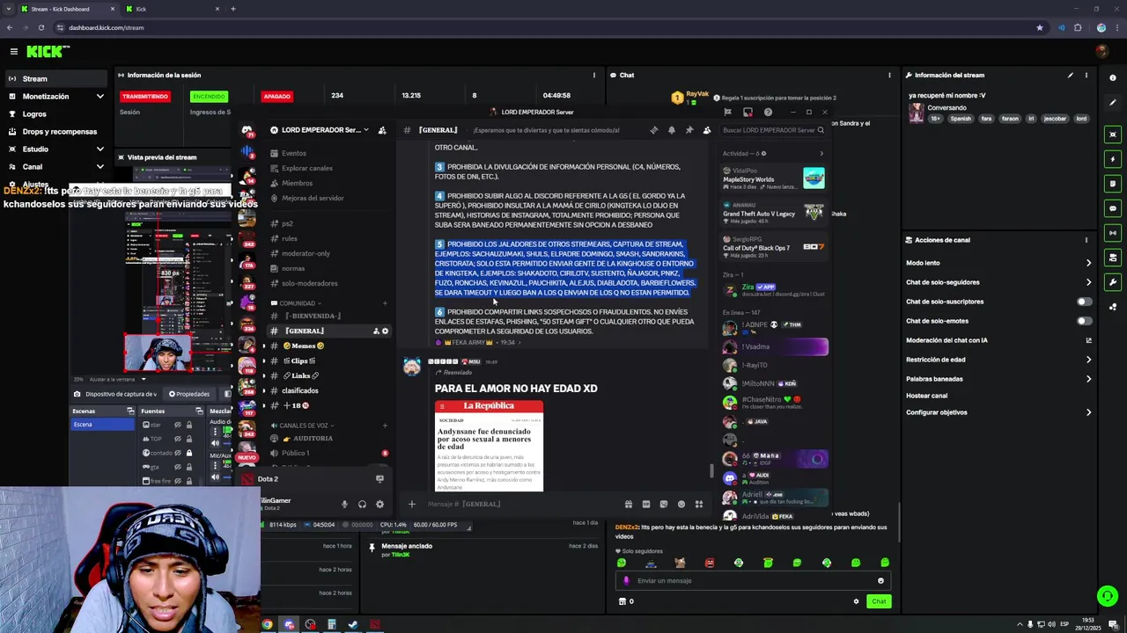Open Discord Help question mark icon
Image resolution: width=1127 pixels, height=633 pixels.
(768, 113)
